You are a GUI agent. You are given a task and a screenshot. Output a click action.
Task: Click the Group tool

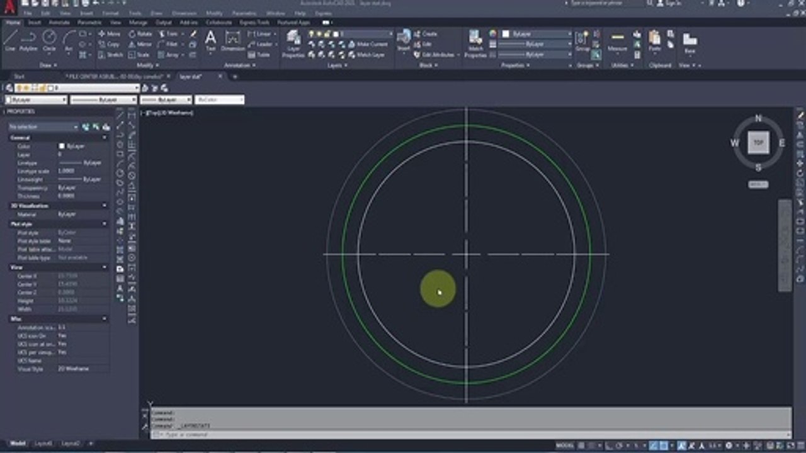(x=582, y=40)
